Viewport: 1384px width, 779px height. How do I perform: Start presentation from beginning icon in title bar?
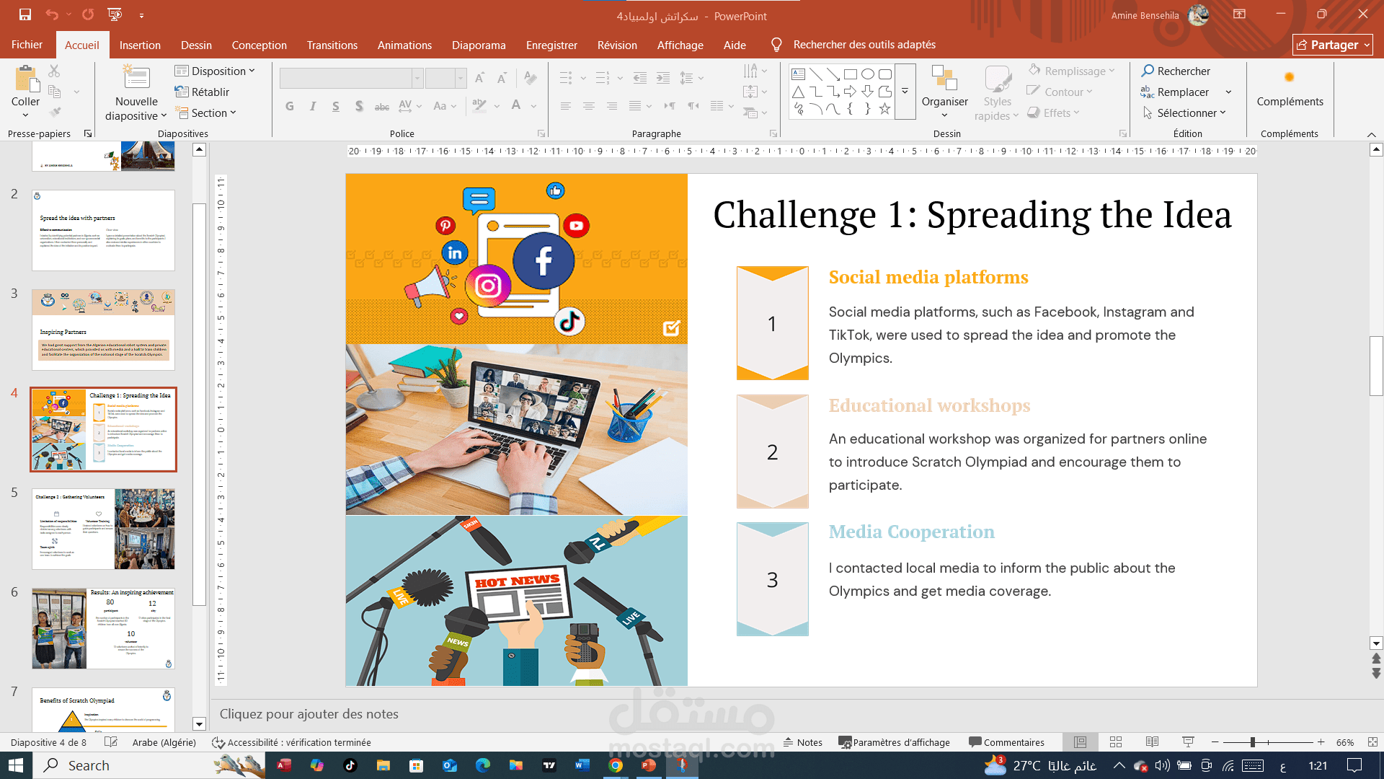(115, 14)
